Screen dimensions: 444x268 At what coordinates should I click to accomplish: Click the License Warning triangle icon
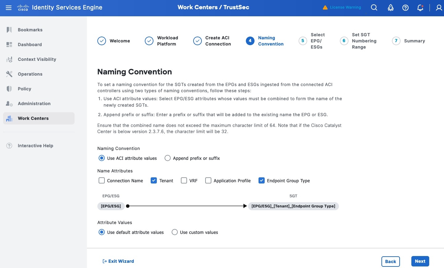(x=325, y=7)
